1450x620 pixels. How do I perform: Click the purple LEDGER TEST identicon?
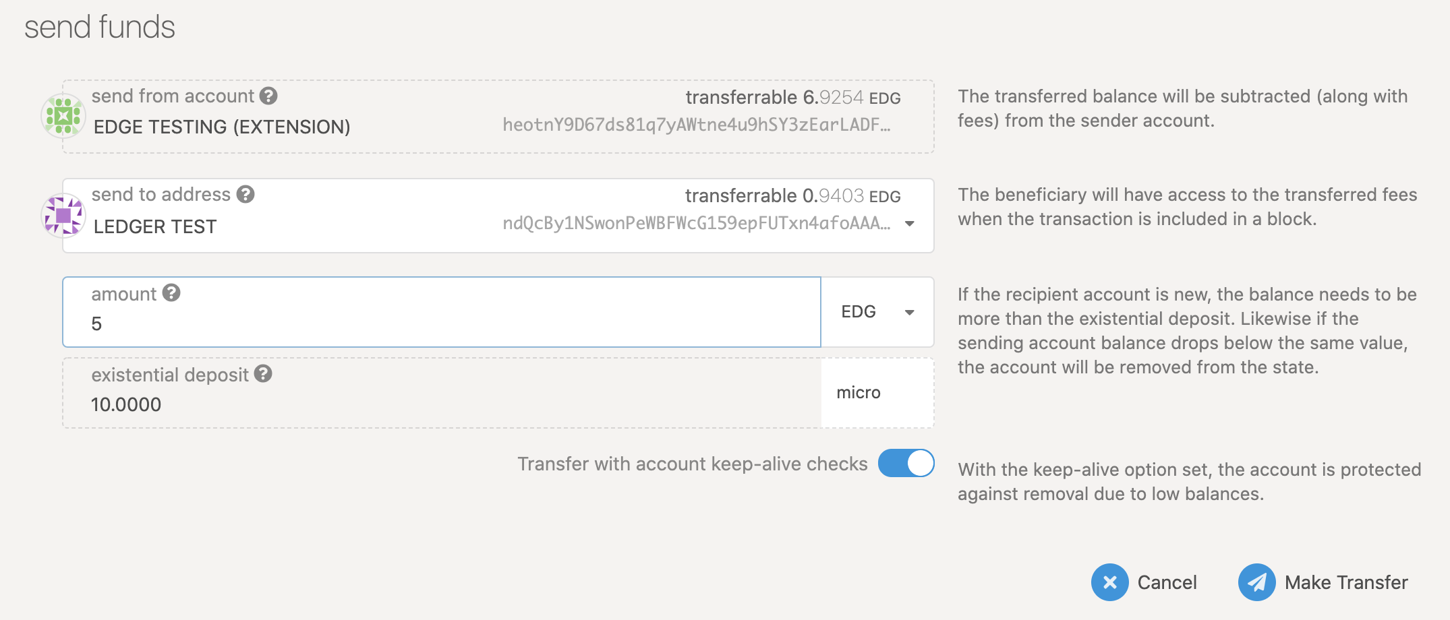(x=63, y=216)
